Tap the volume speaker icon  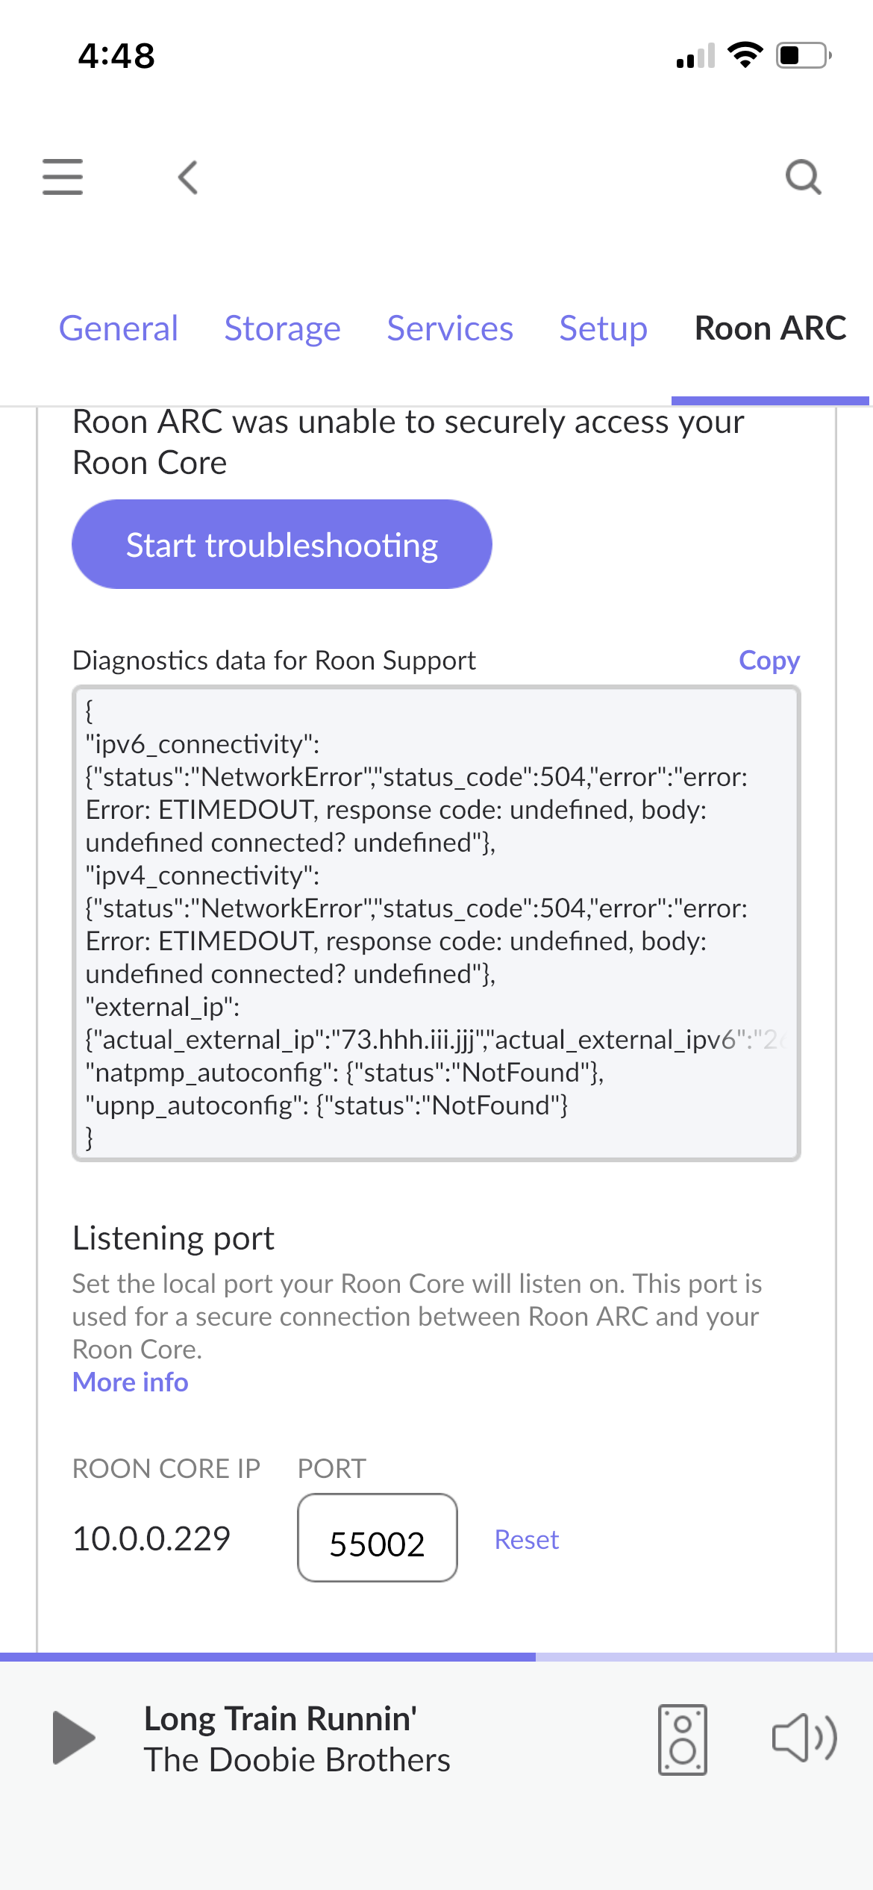point(804,1738)
